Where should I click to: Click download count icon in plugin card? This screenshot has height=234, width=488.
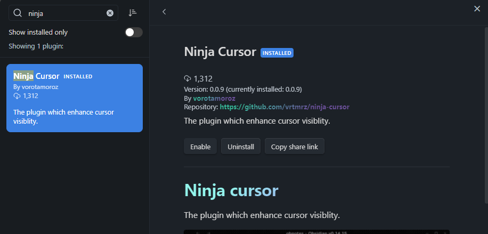17,96
